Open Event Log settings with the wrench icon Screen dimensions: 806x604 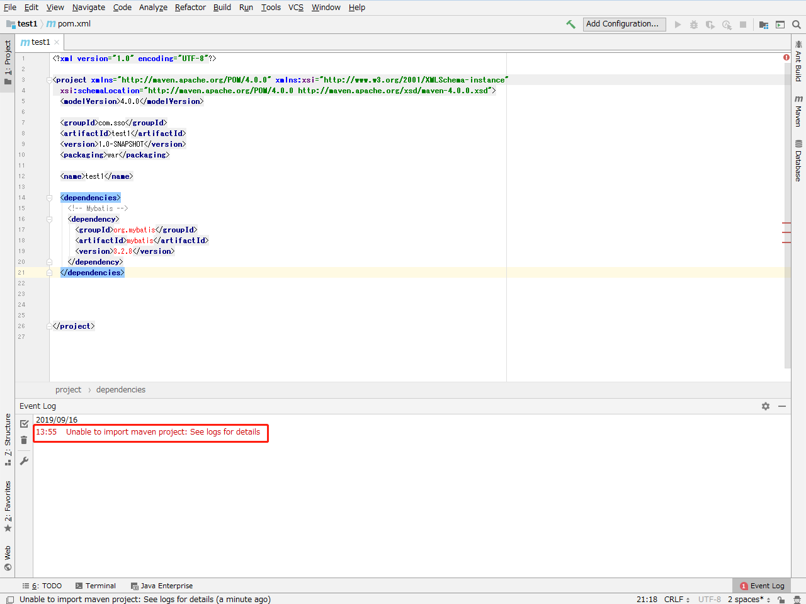(24, 460)
